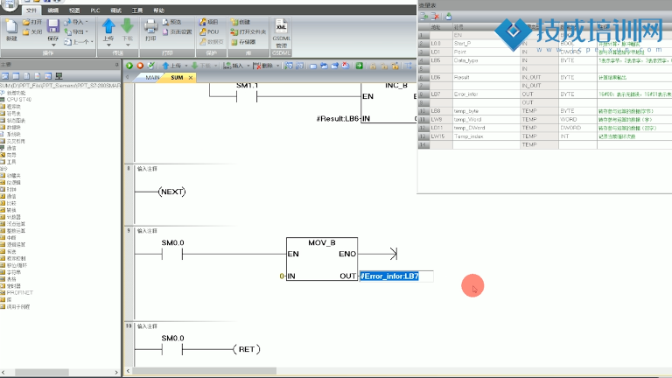Viewport: 672px width, 378px height.
Task: Click the New project icon in ribbon
Action: 11,27
